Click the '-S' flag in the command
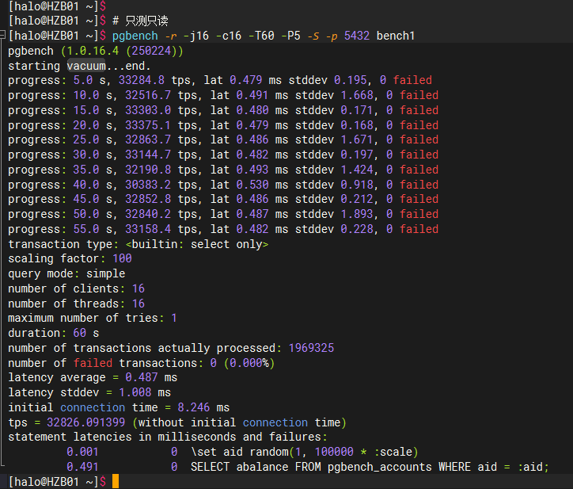The image size is (573, 489). pyautogui.click(x=313, y=36)
